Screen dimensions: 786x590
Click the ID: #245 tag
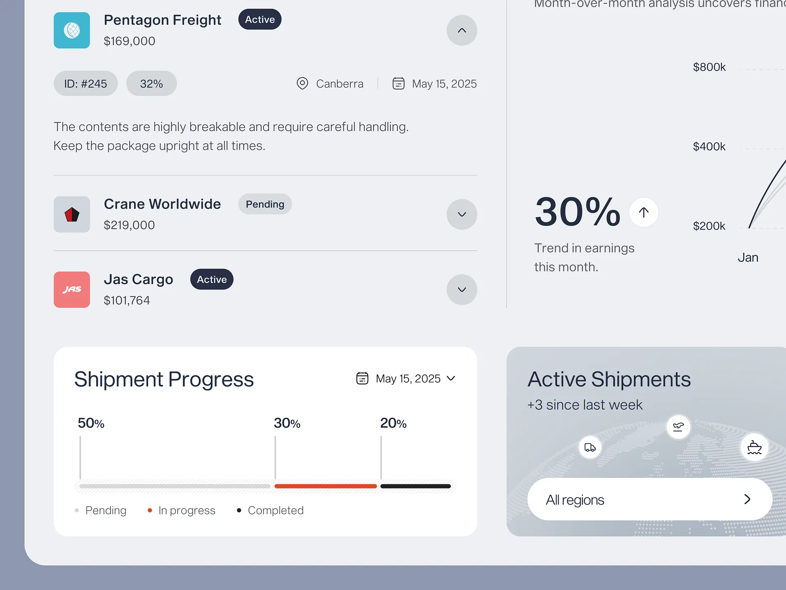[85, 83]
